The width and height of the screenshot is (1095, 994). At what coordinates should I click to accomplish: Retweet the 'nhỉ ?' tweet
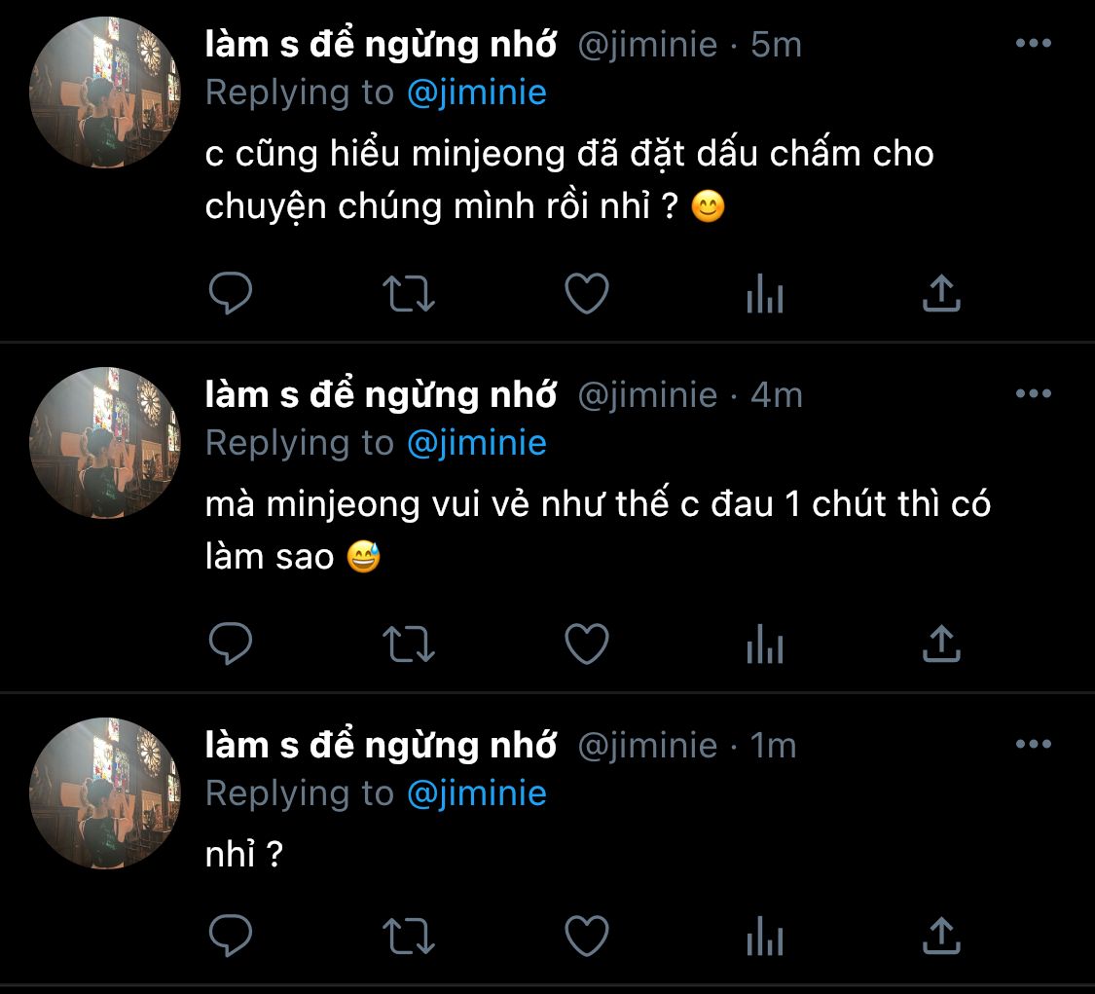[x=409, y=936]
